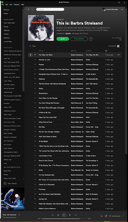Click checkmark beside Send in the Clowns
Viewport: 128px width, 222px height.
point(35,161)
